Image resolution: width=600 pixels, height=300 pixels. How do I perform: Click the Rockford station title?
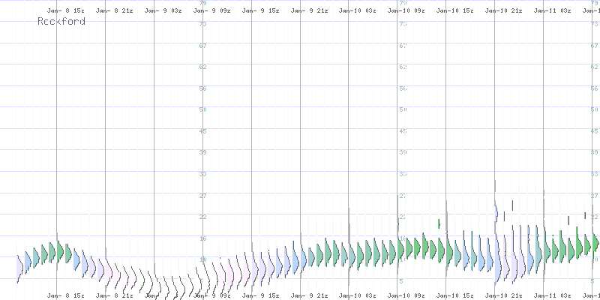61,22
